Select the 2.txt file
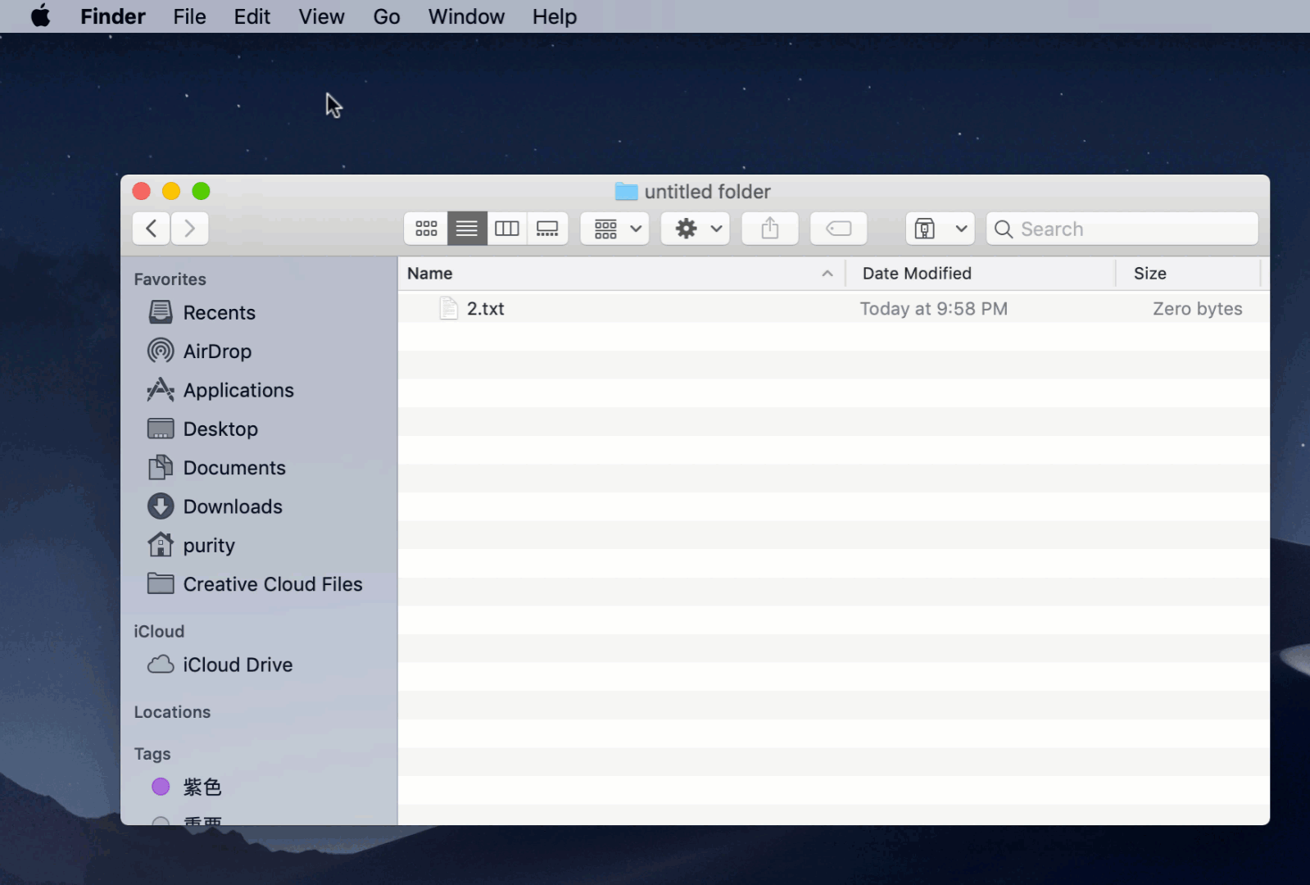Screen dimensions: 1310x885 pos(834,309)
